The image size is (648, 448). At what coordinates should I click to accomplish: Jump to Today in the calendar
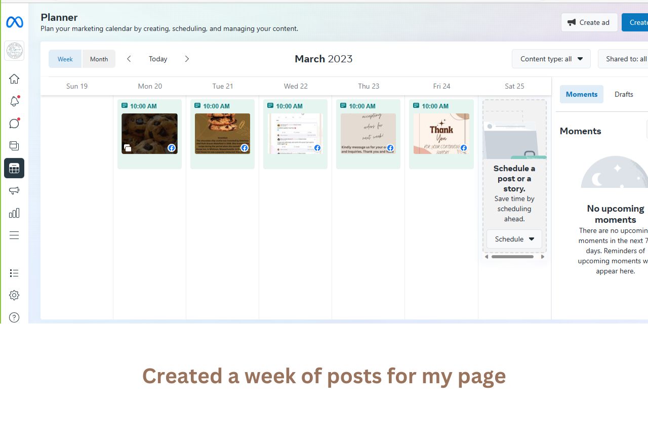coord(158,59)
